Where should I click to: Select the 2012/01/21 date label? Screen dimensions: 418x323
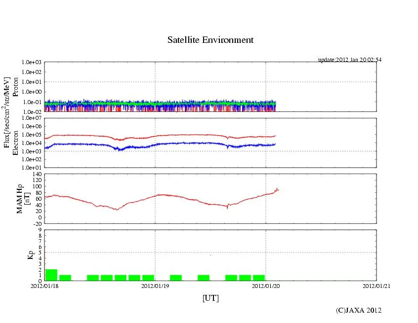click(x=376, y=286)
